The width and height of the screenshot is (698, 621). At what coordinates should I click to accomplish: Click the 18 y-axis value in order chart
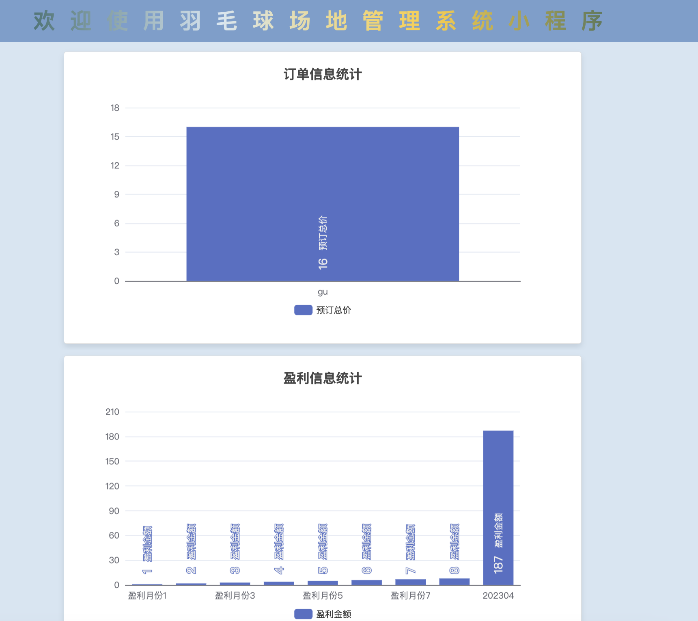click(x=115, y=108)
